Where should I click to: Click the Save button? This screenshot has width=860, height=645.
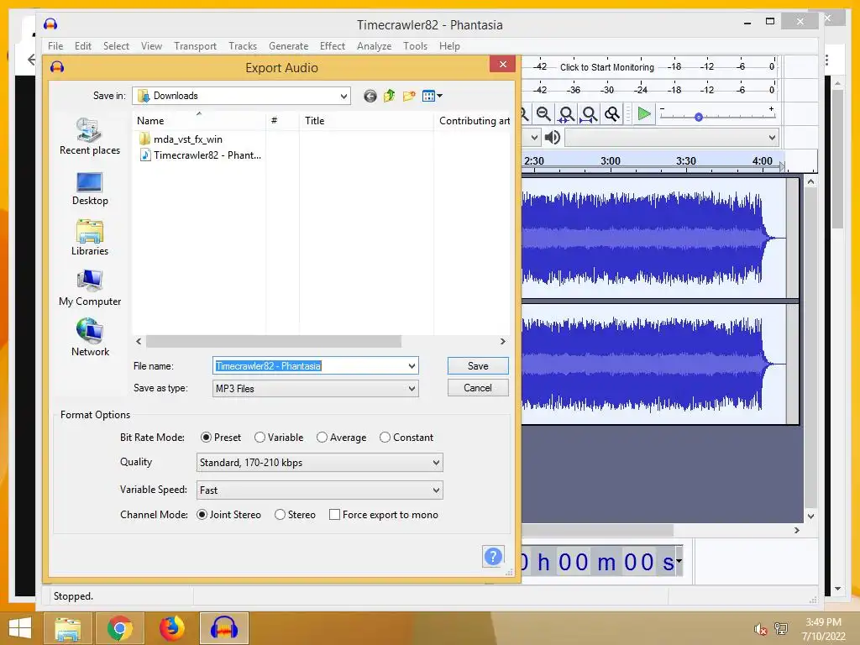tap(478, 366)
